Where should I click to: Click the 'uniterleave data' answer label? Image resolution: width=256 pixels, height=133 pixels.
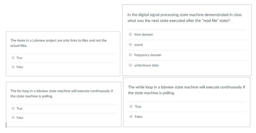pos(146,65)
